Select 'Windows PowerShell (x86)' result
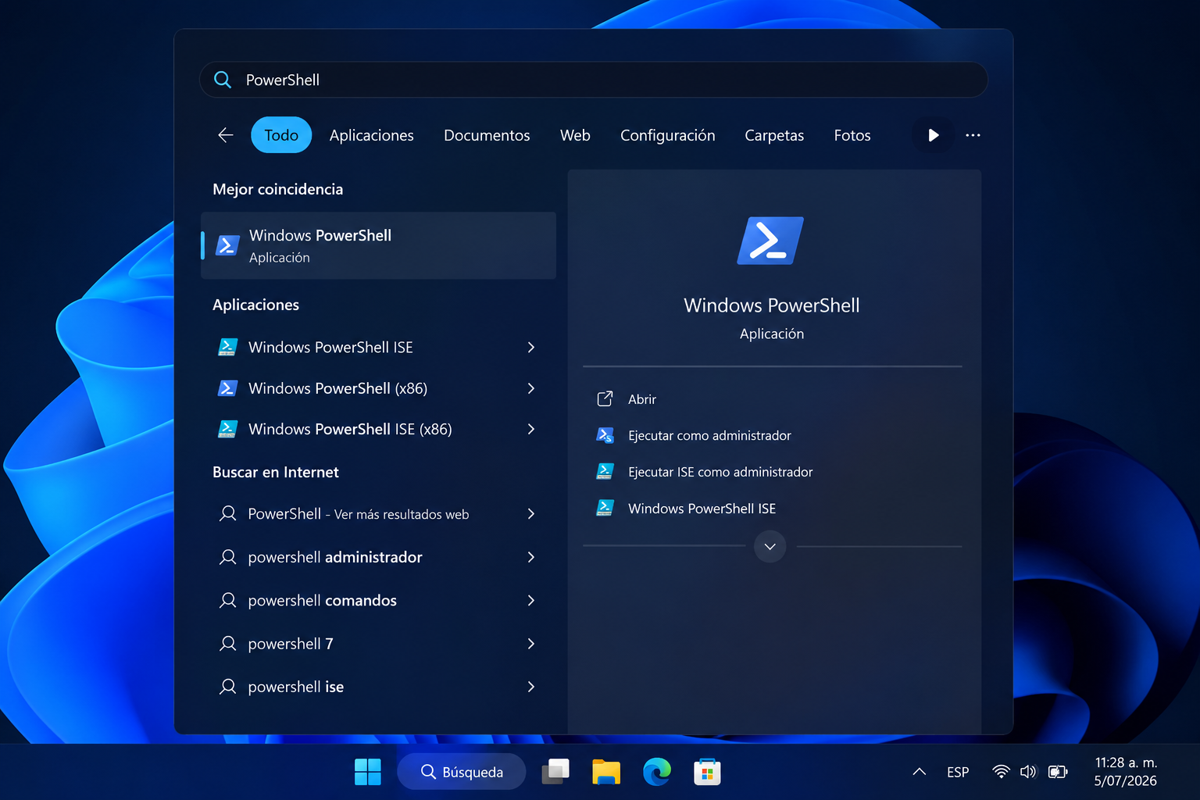 pos(337,388)
